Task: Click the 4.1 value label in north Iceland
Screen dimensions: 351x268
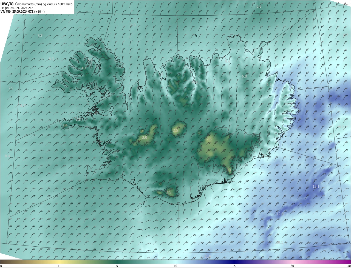Action: click(x=170, y=86)
